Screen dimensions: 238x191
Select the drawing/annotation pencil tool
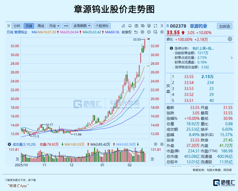(123, 26)
